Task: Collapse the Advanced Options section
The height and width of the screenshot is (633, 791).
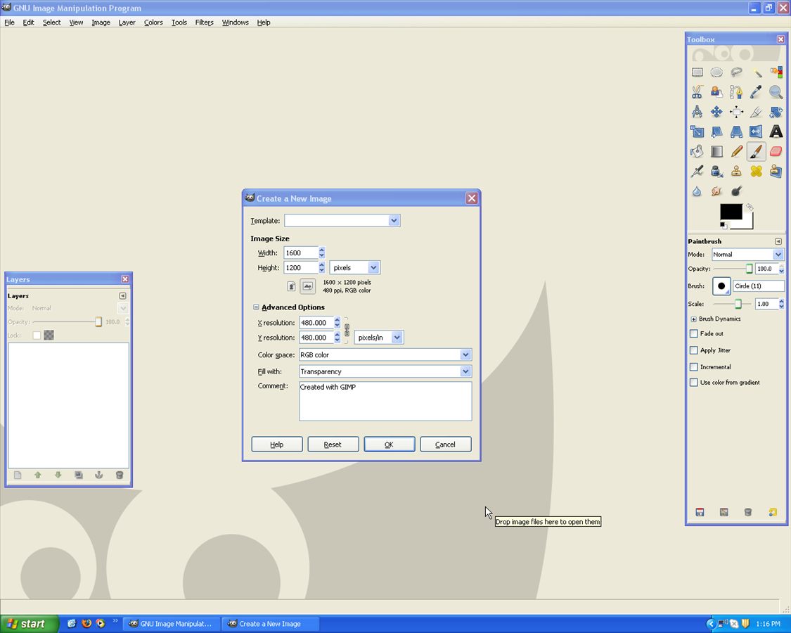Action: [x=256, y=307]
